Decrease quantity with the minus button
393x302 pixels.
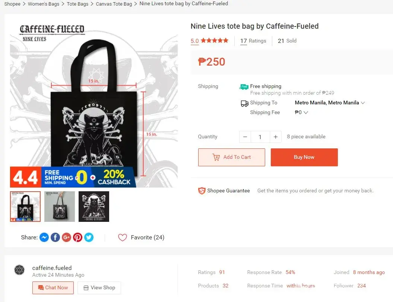(x=245, y=137)
